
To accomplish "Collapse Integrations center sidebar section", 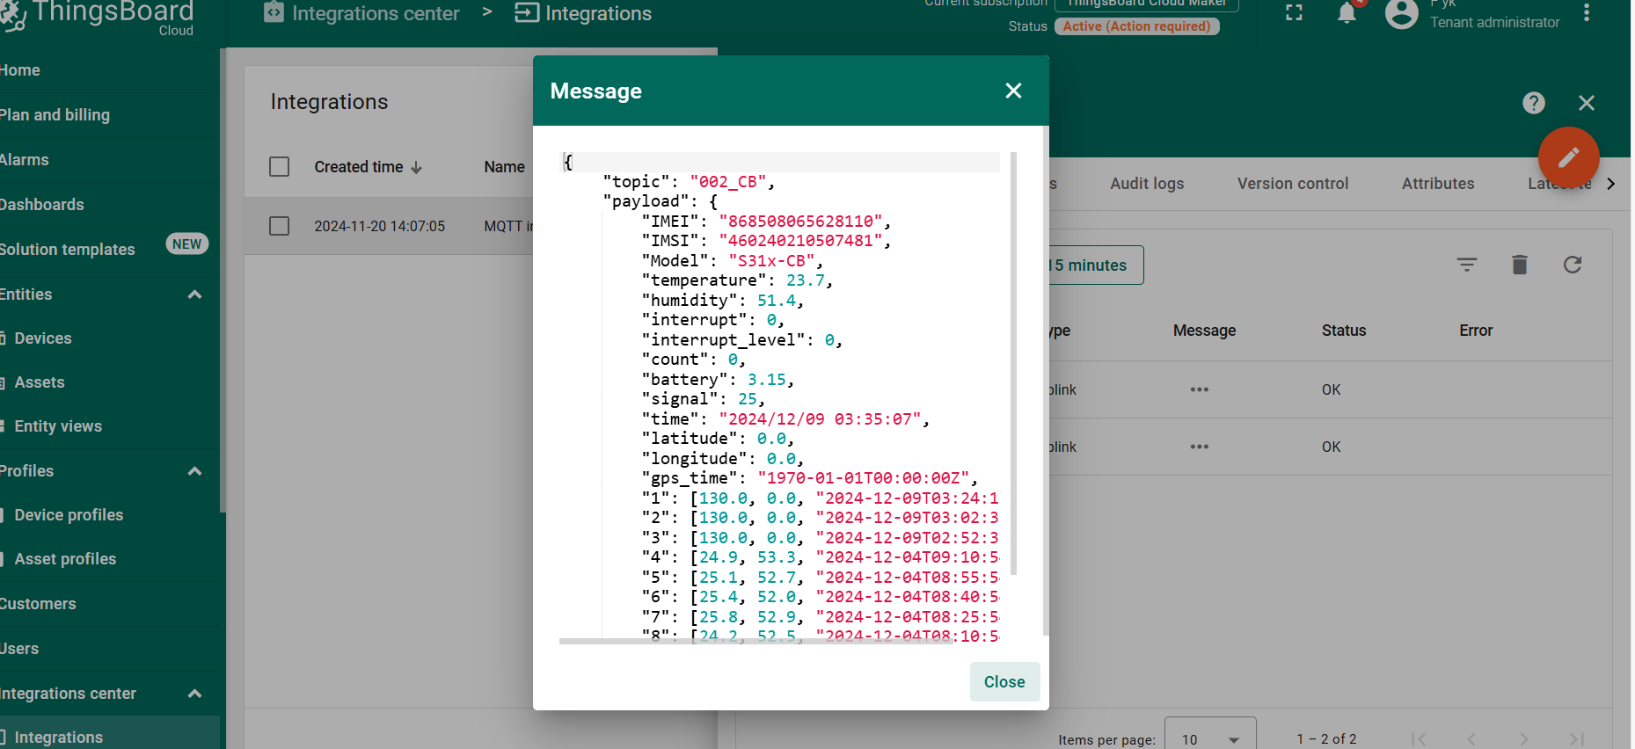I will click(x=195, y=694).
